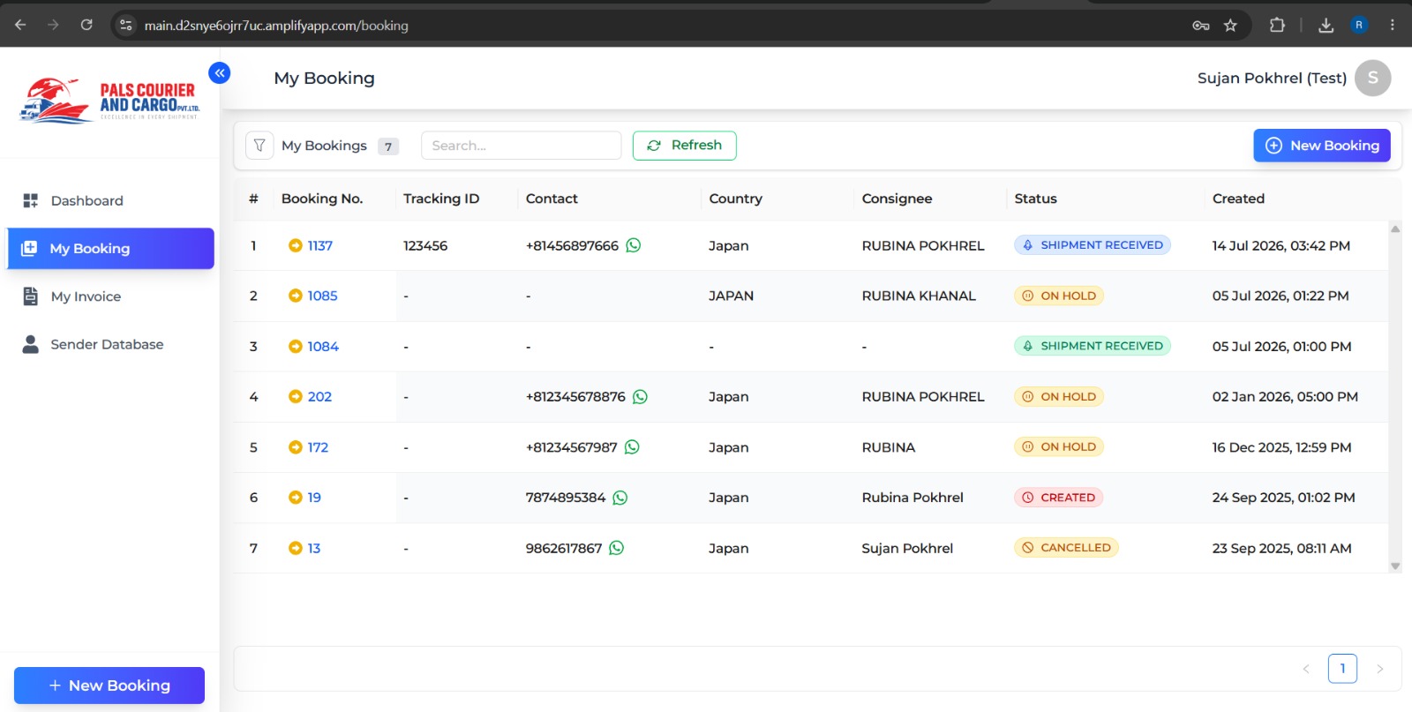Open booking number 13 link
This screenshot has height=712, width=1412.
tap(314, 548)
